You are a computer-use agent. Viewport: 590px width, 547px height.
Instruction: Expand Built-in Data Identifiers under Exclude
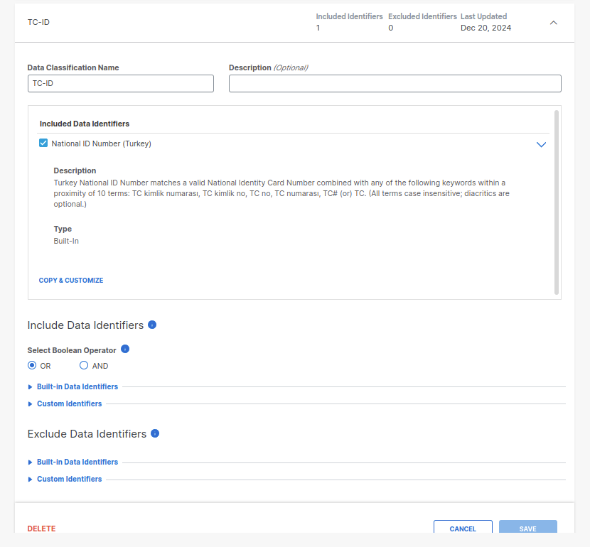point(77,462)
